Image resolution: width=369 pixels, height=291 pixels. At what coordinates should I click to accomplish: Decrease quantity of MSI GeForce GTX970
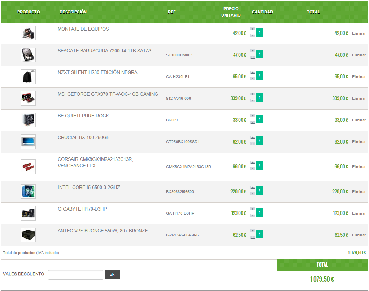252,100
